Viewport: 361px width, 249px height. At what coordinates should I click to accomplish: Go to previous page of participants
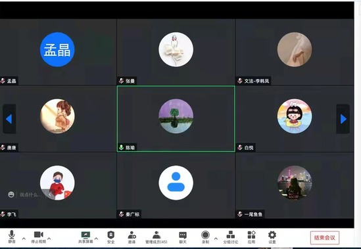(x=9, y=119)
